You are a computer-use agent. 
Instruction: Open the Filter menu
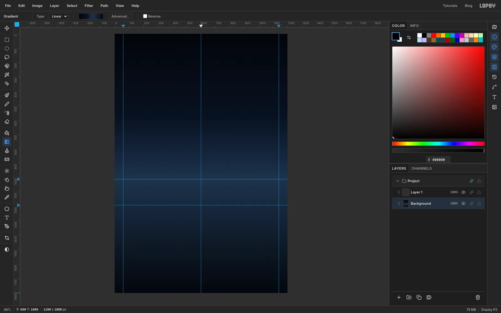[89, 6]
